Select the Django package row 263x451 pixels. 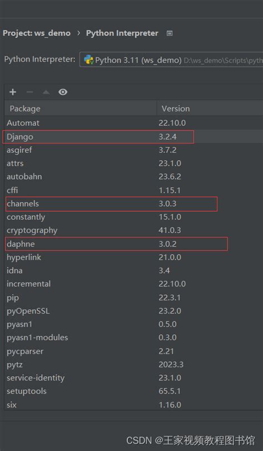134,137
